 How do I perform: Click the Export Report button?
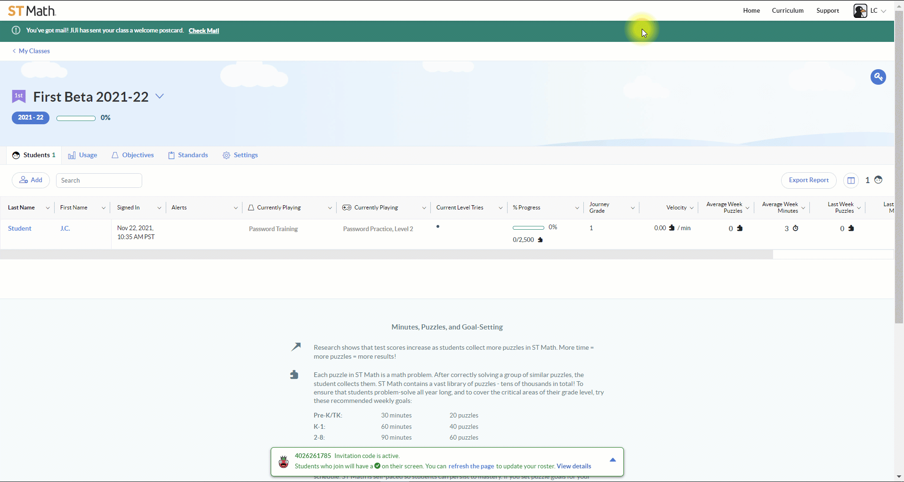pyautogui.click(x=808, y=180)
